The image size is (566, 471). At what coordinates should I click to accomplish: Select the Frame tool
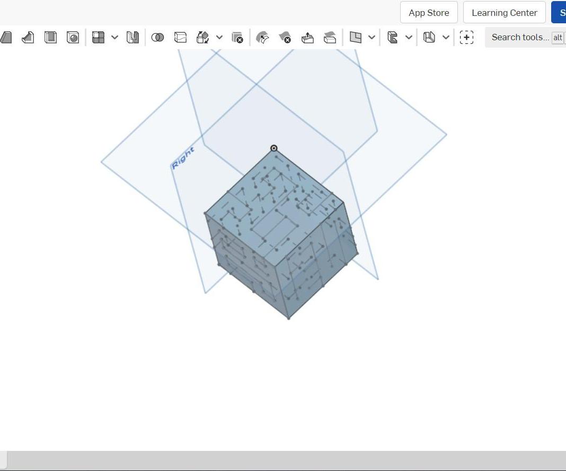pyautogui.click(x=392, y=37)
